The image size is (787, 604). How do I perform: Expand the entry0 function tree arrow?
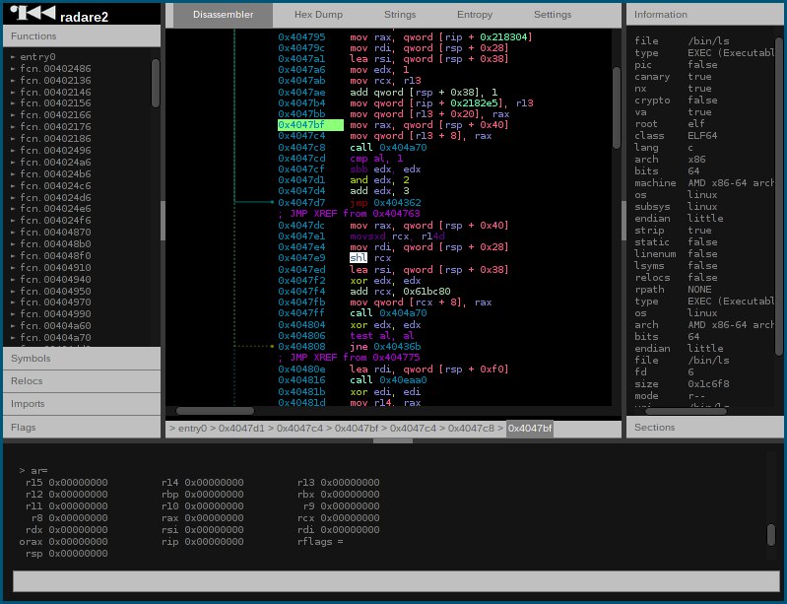coord(13,57)
